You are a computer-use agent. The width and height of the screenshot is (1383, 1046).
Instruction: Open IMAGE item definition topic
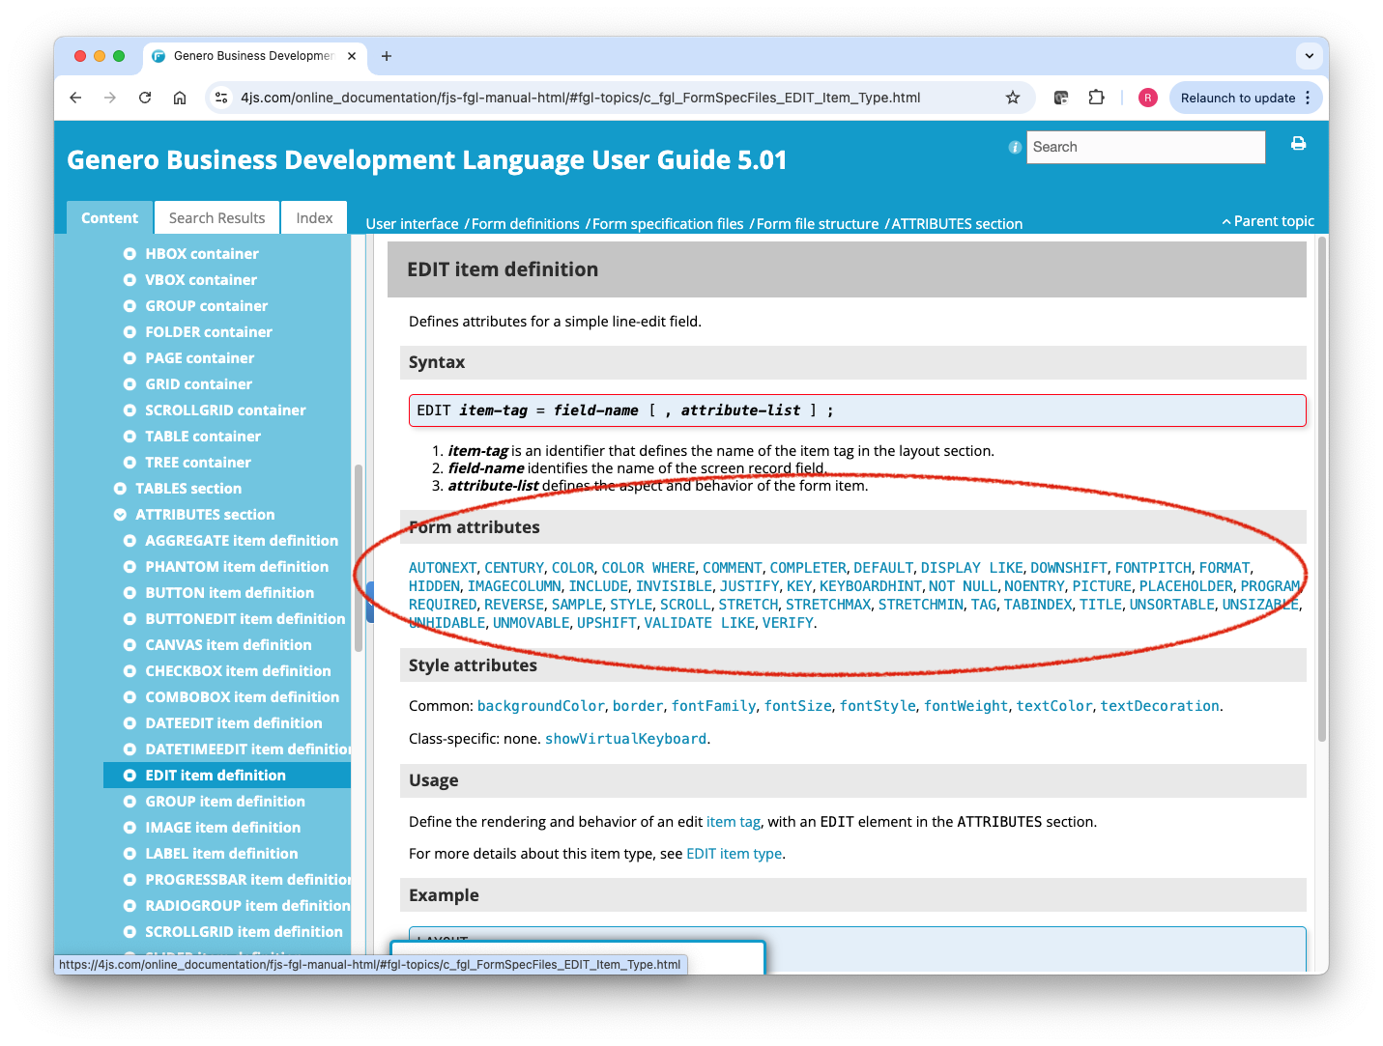click(223, 828)
